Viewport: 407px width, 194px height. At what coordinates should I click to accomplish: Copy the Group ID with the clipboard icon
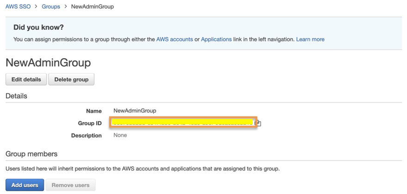pyautogui.click(x=258, y=123)
